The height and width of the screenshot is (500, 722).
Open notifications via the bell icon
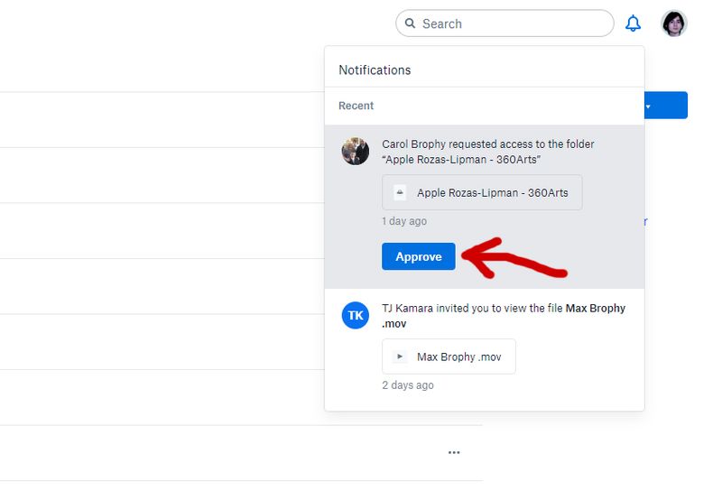[634, 23]
